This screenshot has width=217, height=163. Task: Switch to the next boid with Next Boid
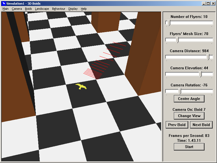click(201, 125)
